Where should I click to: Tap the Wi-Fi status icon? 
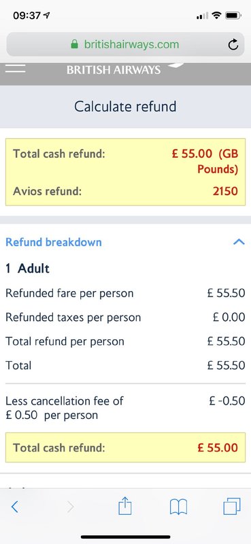pos(216,16)
